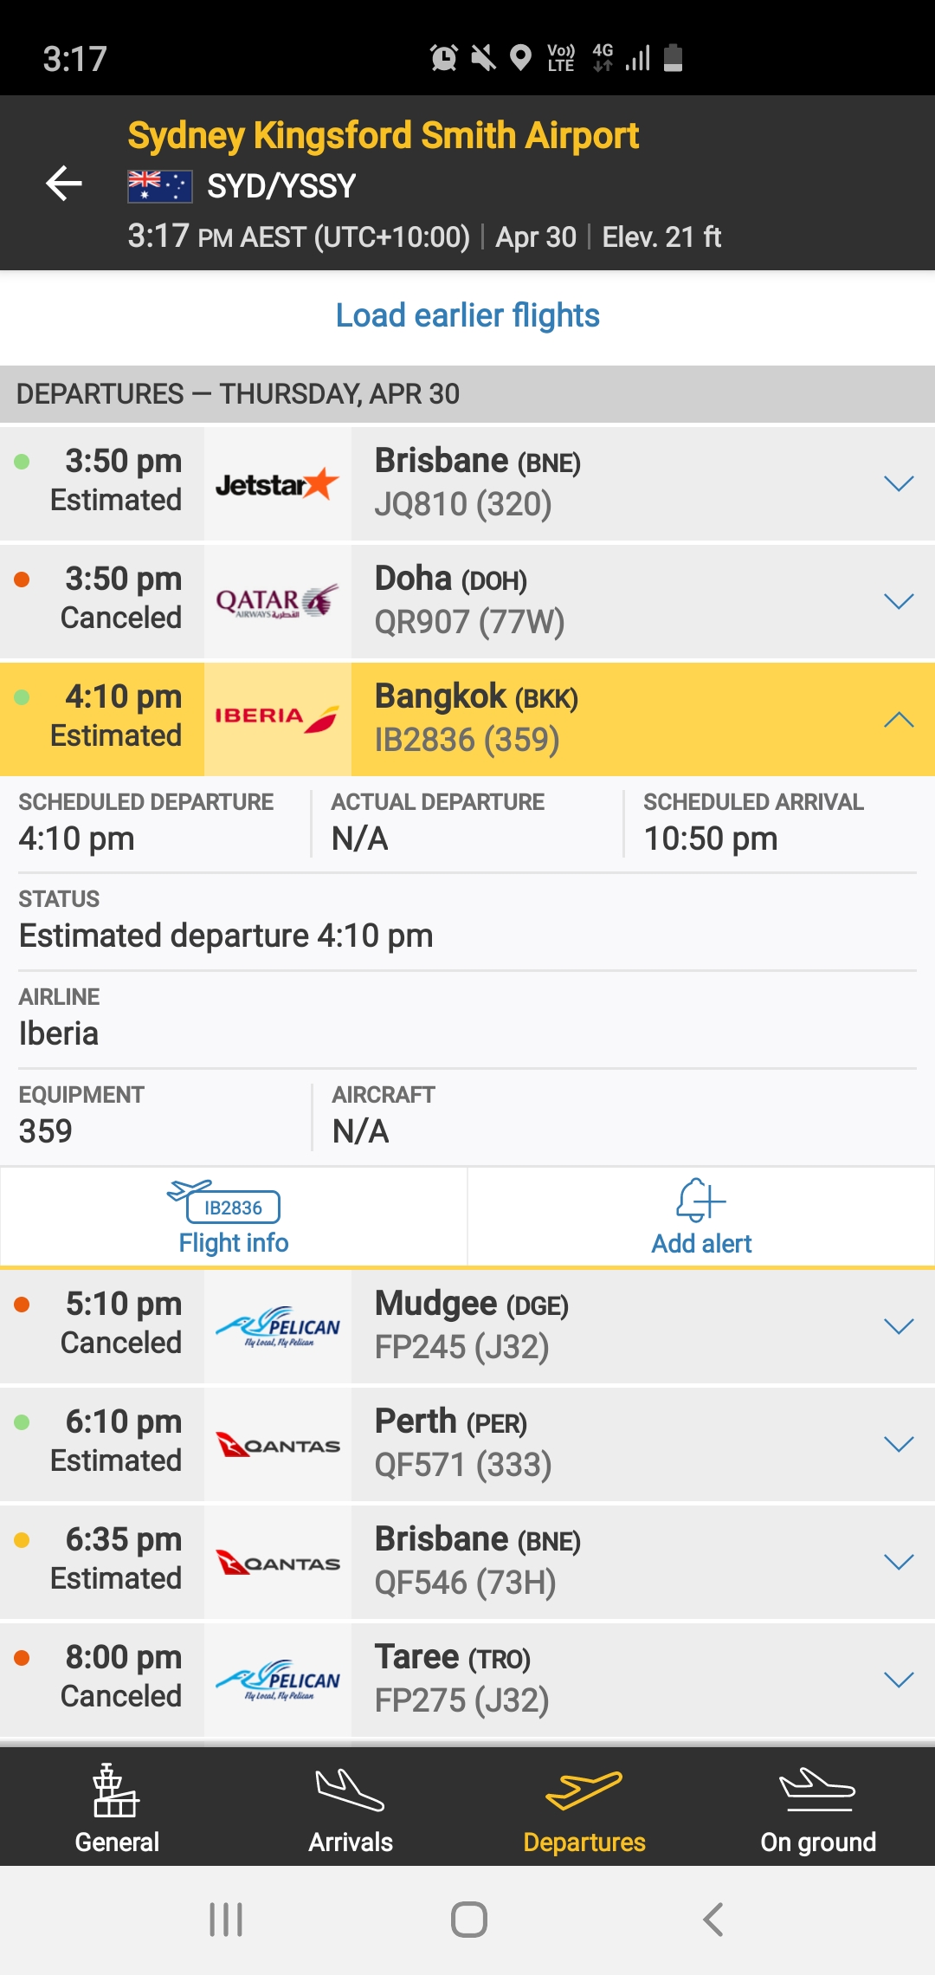Tap the Qatar Airways logo

click(277, 602)
